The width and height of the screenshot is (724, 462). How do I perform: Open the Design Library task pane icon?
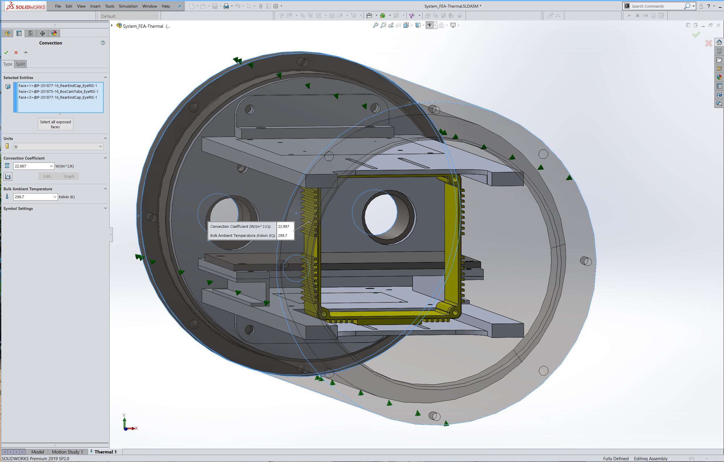point(719,51)
